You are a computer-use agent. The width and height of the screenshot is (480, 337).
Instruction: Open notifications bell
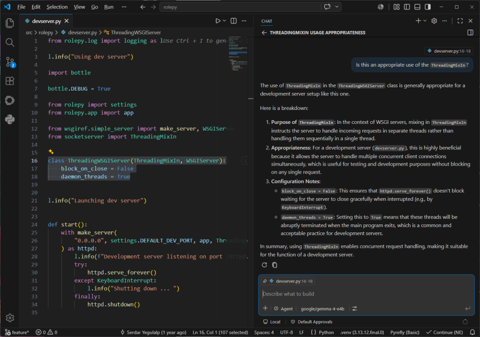472,332
